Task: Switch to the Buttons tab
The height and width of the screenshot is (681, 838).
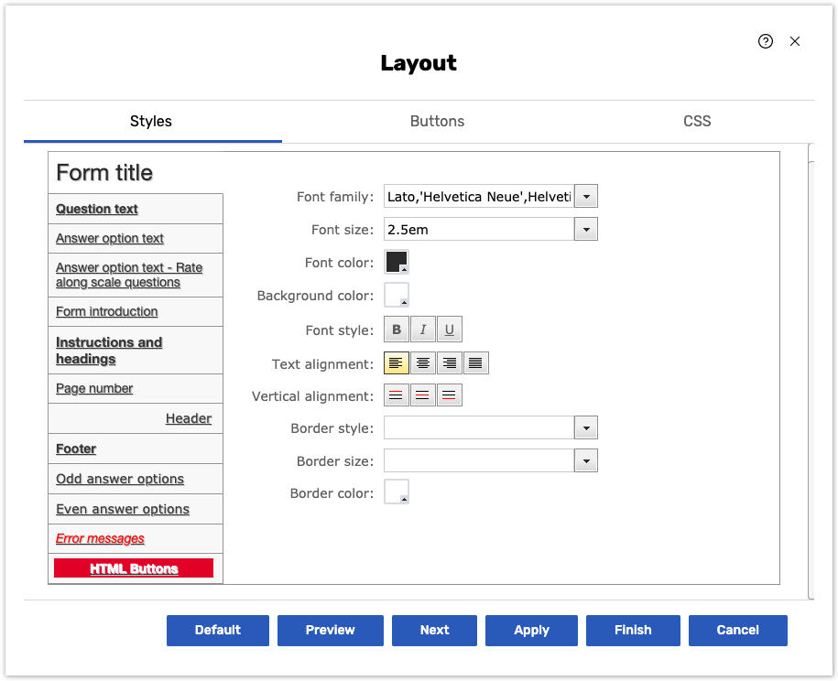Action: point(437,121)
